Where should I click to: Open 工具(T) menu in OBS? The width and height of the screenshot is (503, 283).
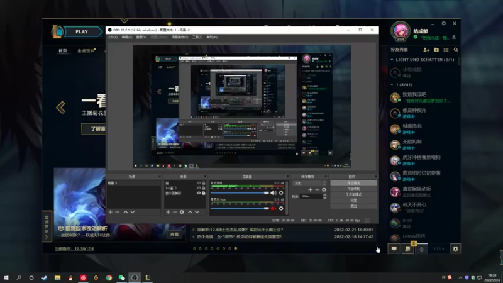[197, 37]
